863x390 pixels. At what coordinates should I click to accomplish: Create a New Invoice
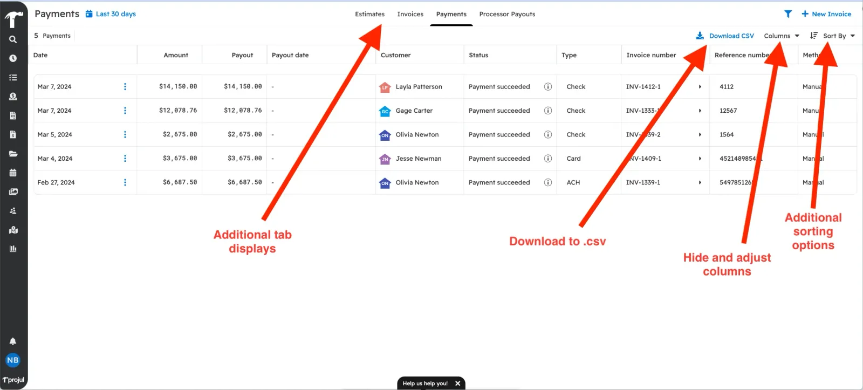click(826, 14)
